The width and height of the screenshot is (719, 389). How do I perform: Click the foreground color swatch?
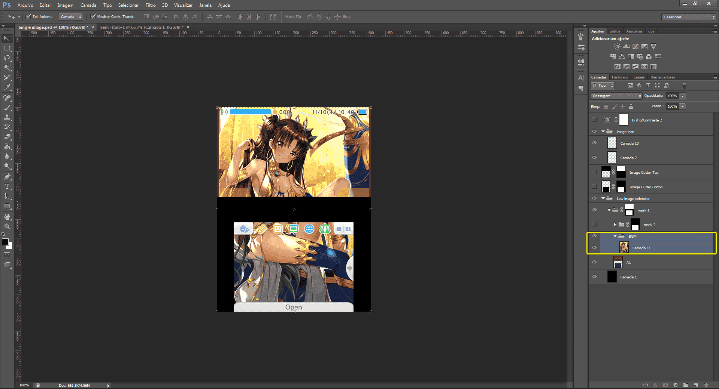(5, 241)
